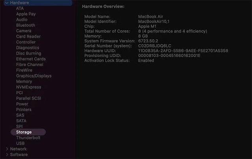Select Fibre Channel in the sidebar
Viewport: 252px width, 159px height.
30,64
